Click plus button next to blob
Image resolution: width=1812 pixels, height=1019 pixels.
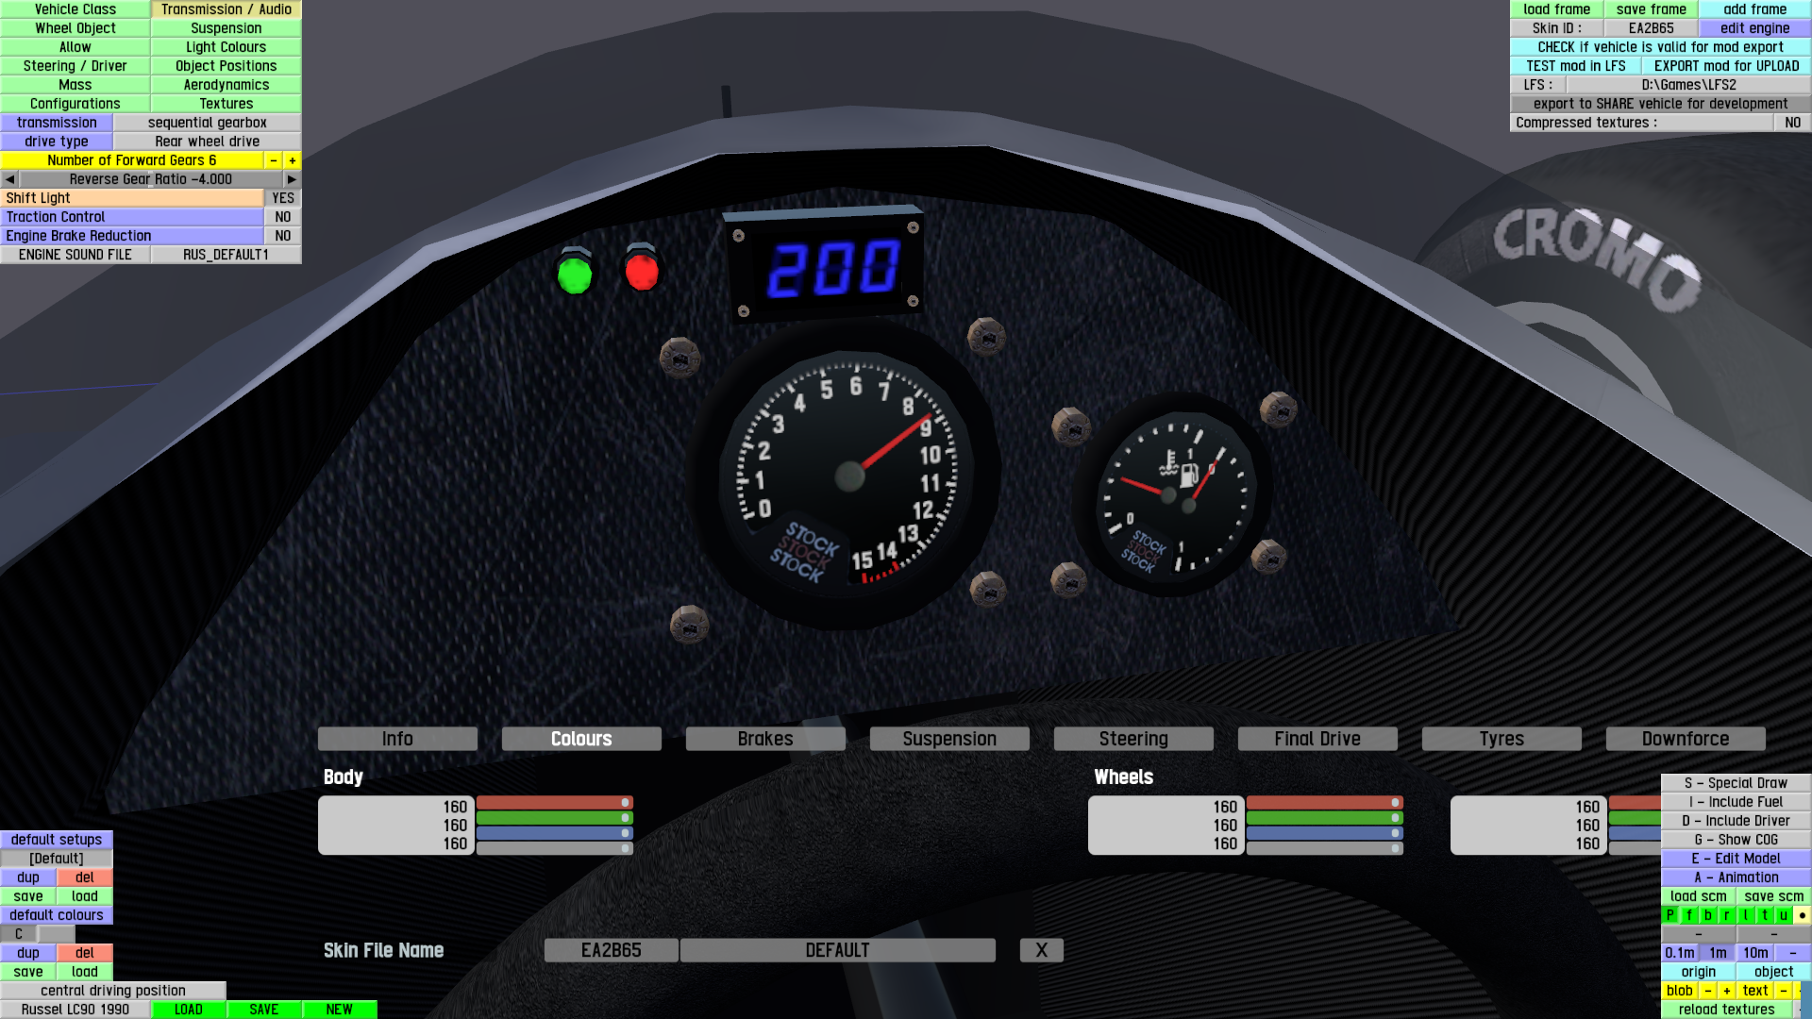1727,991
